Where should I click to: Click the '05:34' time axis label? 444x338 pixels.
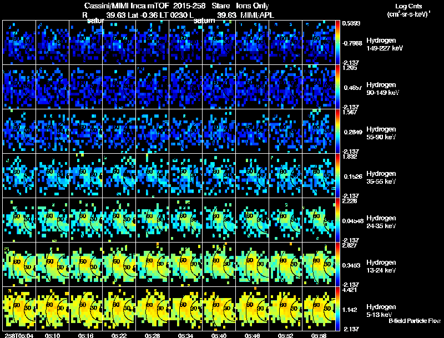185,336
